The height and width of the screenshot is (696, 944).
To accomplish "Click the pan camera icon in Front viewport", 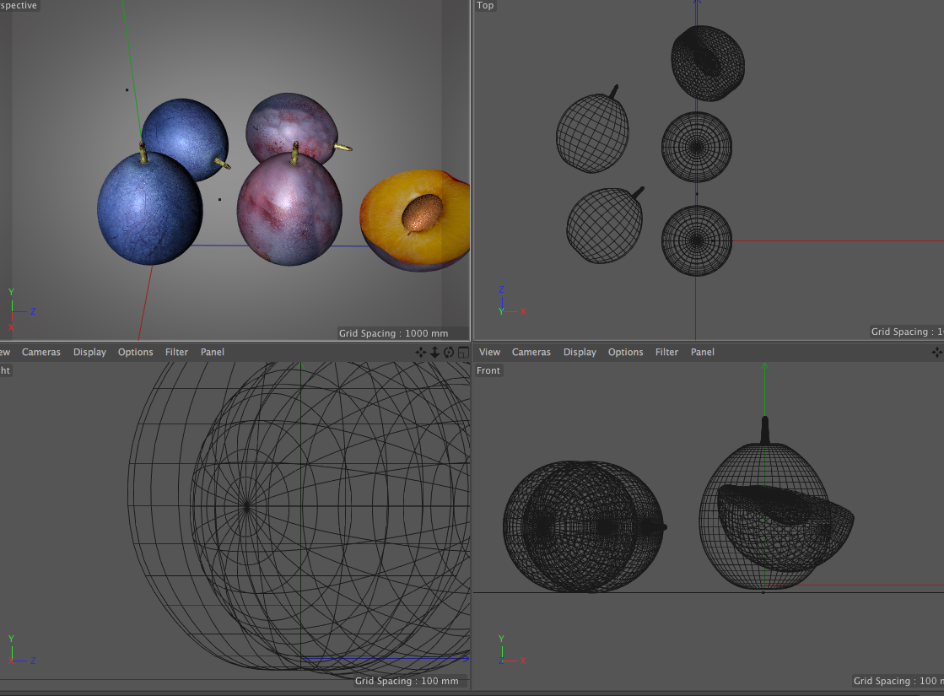I will (939, 353).
